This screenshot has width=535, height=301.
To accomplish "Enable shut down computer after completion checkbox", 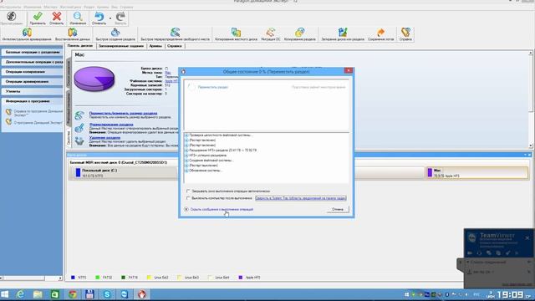I will (188, 198).
